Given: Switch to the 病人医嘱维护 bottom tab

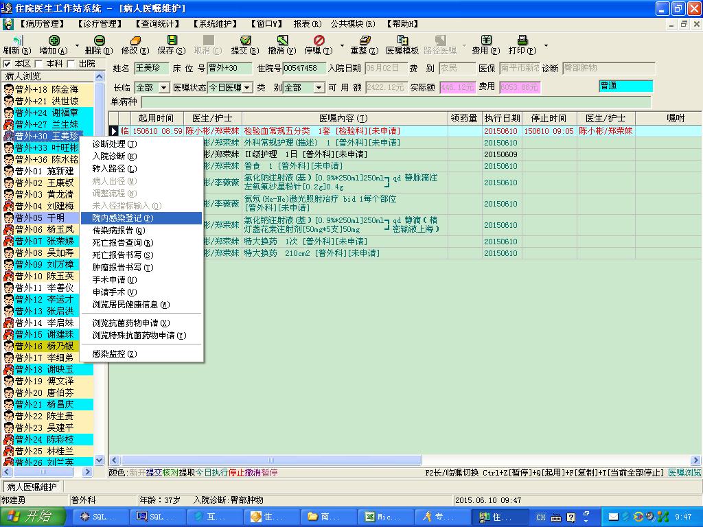Looking at the screenshot, I should [32, 487].
